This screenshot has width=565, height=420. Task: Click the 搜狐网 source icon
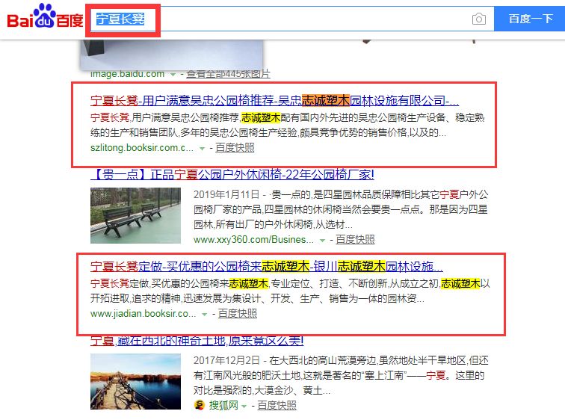tap(200, 406)
